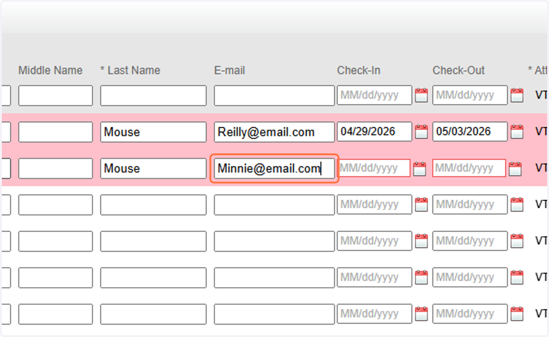The width and height of the screenshot is (549, 337).
Task: Open Check-Out calendar in first blank row below Minnie
Action: [517, 205]
